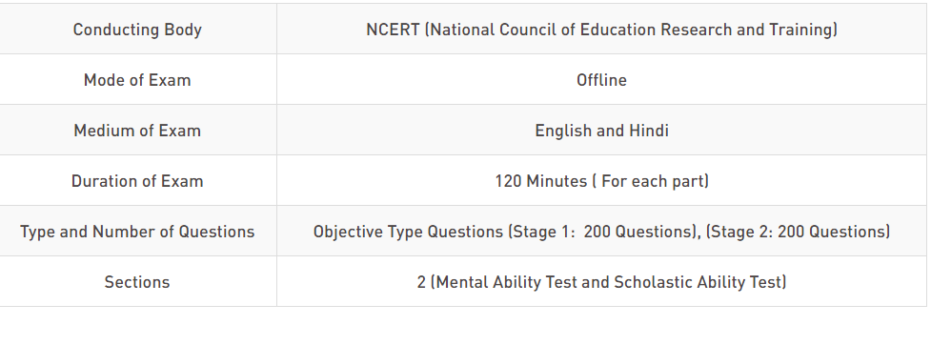Click the Stage 2: 200 Questions text

798,232
